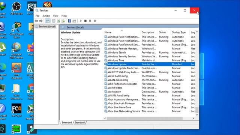Image resolution: width=240 pixels, height=135 pixels.
Task: Click the Stop Service square button
Action: click(85, 21)
